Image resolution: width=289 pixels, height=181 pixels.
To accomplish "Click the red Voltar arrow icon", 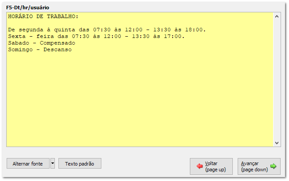I will pos(200,166).
